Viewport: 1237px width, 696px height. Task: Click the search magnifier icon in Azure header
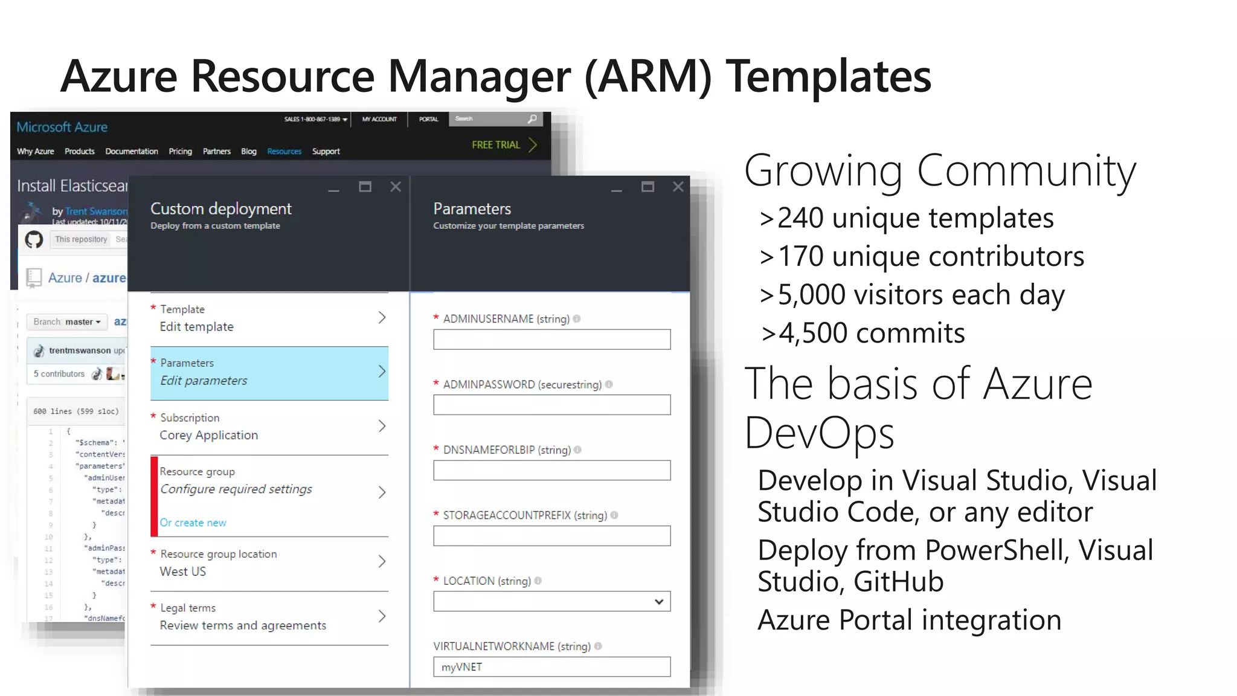[532, 119]
